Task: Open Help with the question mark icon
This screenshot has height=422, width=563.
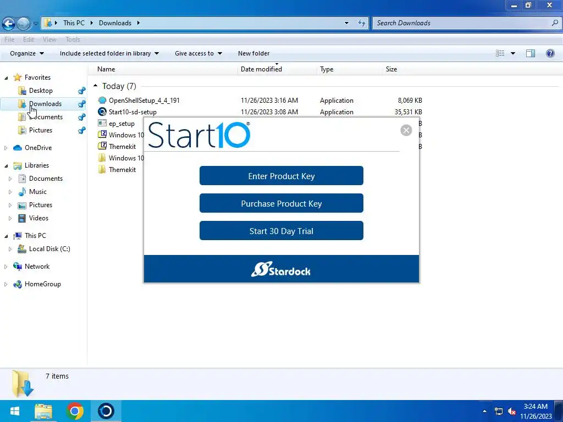Action: pyautogui.click(x=550, y=53)
